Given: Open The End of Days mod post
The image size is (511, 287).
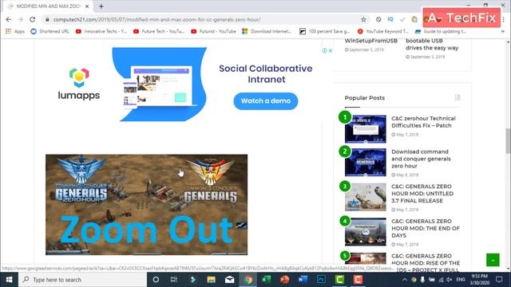Looking at the screenshot, I should (x=426, y=228).
